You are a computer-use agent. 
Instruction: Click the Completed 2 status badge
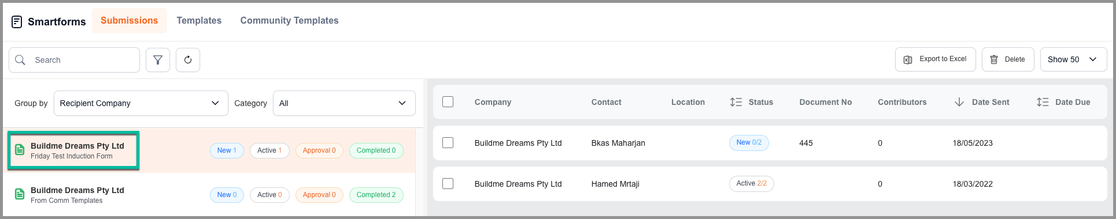click(x=376, y=195)
